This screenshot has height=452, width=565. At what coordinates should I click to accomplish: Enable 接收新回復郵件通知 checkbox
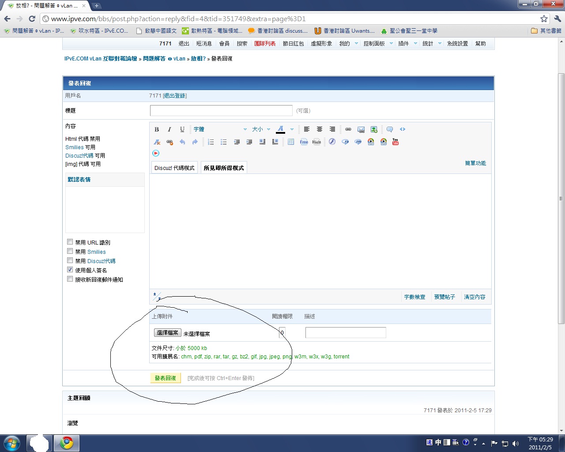[x=70, y=279]
